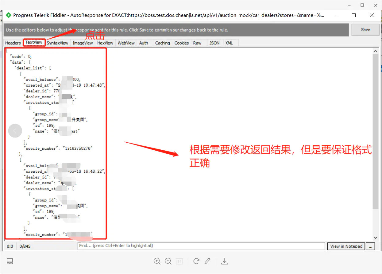Screen dimensions: 382x274
Task: Click the 0/845 status bar counter
Action: tap(25, 246)
